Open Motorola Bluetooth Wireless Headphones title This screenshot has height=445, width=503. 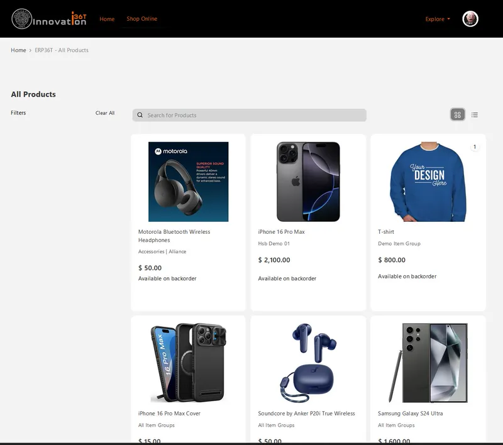point(174,236)
